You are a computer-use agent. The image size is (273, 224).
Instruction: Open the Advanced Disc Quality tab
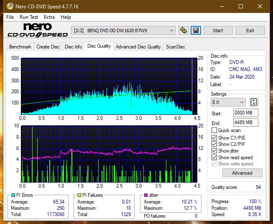point(138,47)
